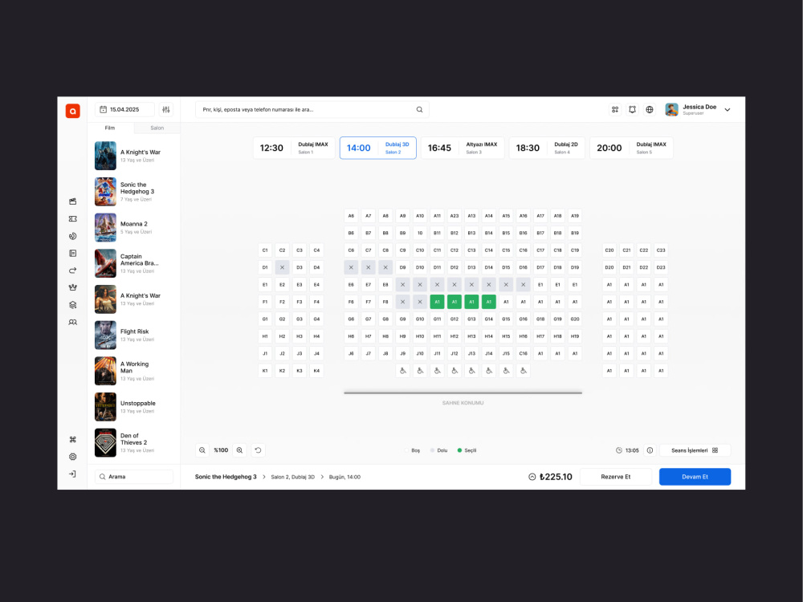This screenshot has width=803, height=602.
Task: Select seat C20
Action: click(609, 250)
